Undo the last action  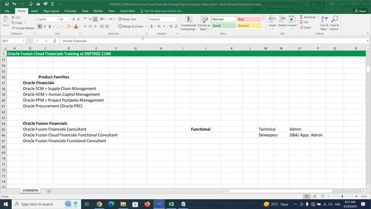pyautogui.click(x=14, y=4)
